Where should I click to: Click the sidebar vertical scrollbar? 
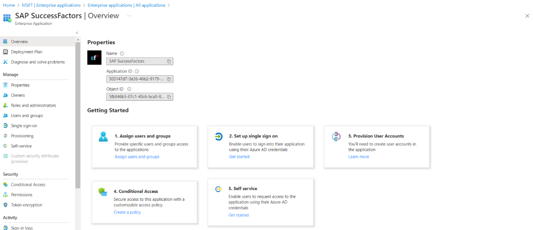coord(78,115)
